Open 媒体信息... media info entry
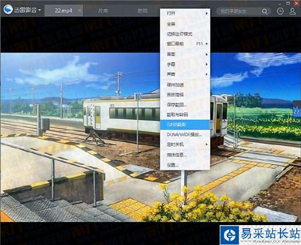This screenshot has height=245, width=301. pos(185,154)
